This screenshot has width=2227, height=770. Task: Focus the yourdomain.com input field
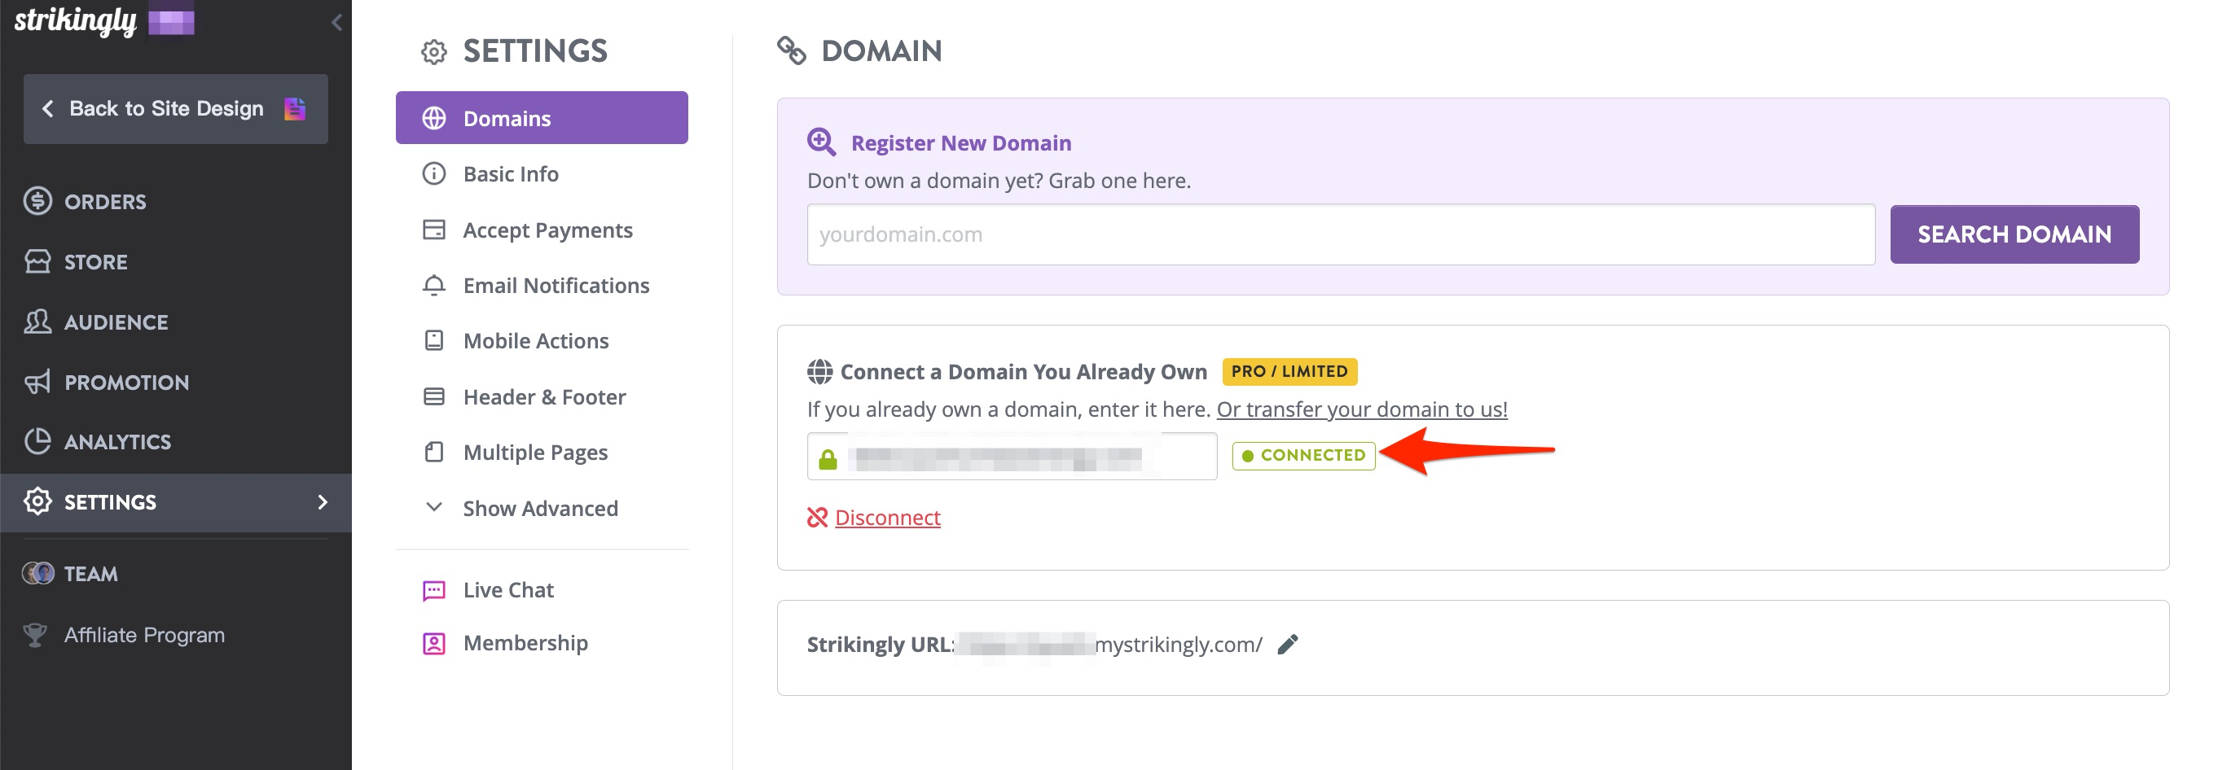(1340, 234)
